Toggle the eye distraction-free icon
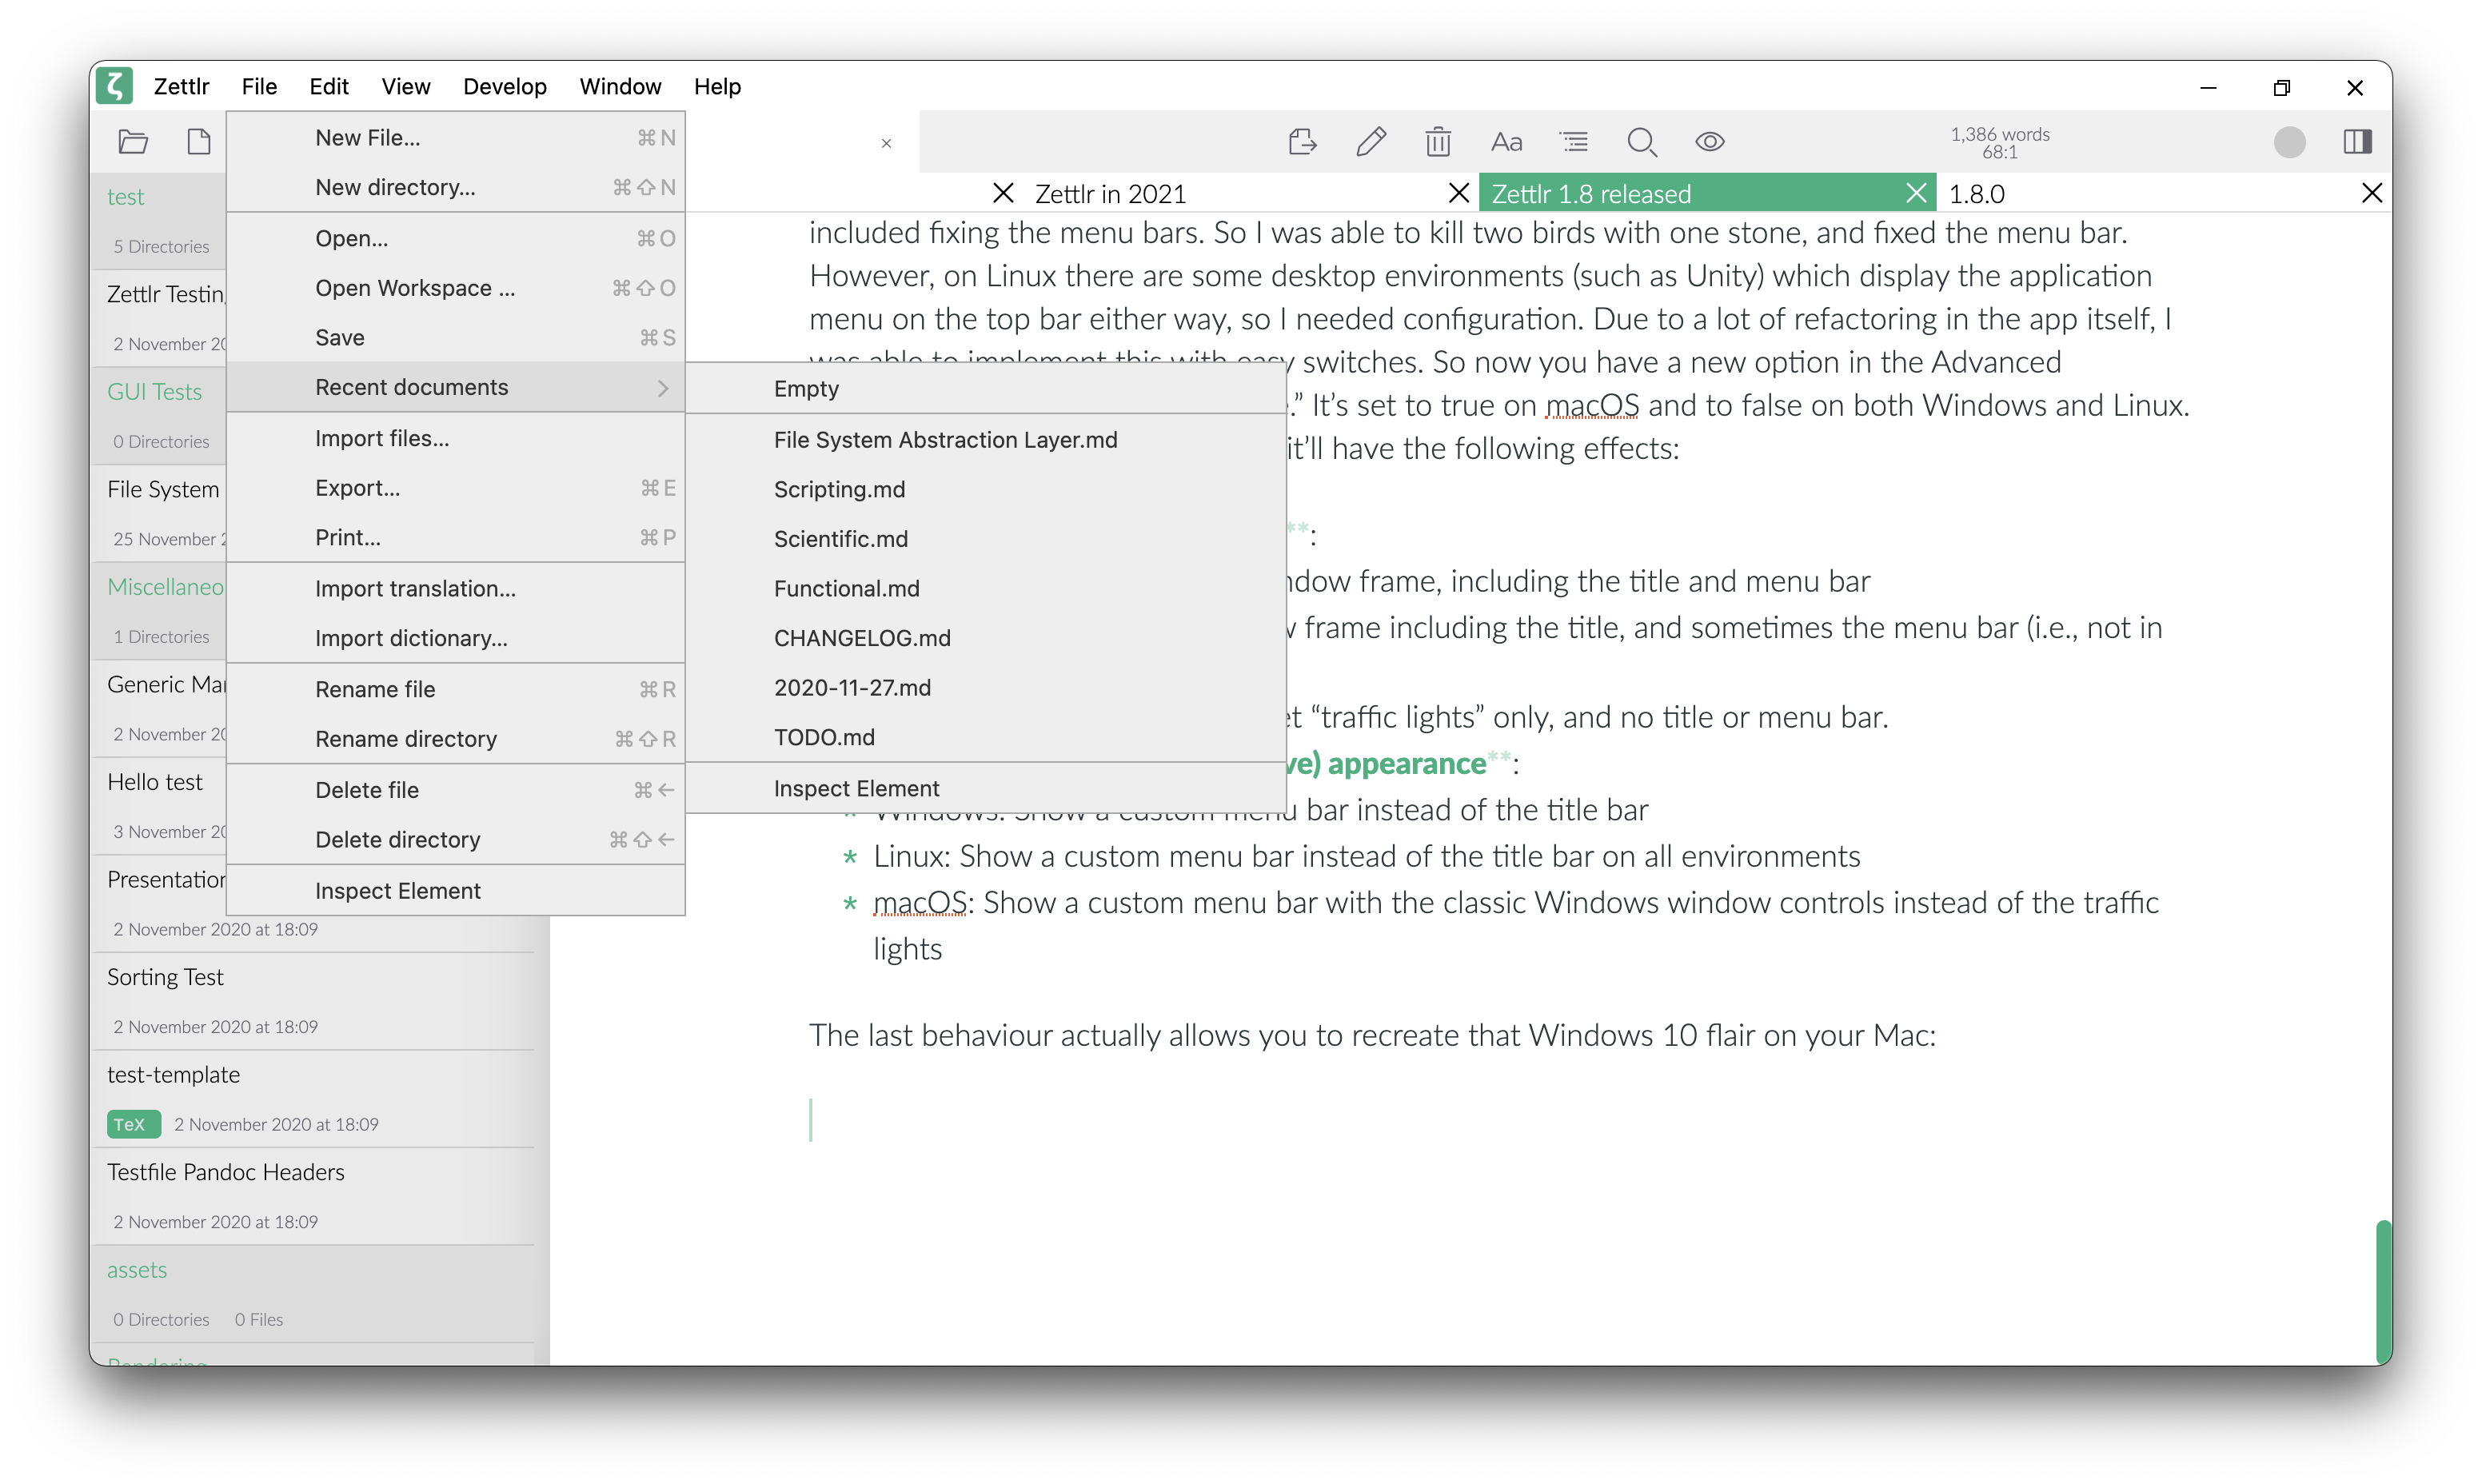The width and height of the screenshot is (2482, 1484). [x=1710, y=142]
